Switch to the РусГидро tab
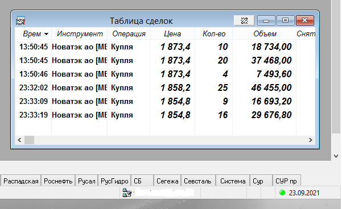The width and height of the screenshot is (342, 209). (x=114, y=181)
